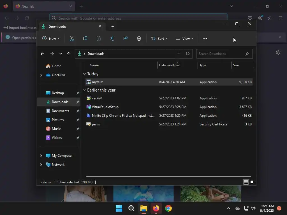The height and width of the screenshot is (215, 287).
Task: Open Chrome from the taskbar
Action: pos(168,208)
